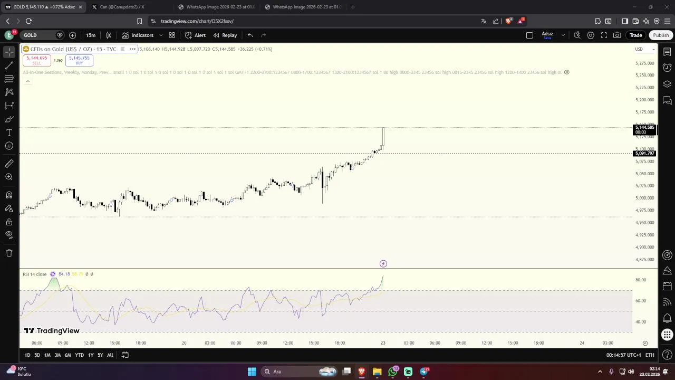Screen dimensions: 675x380
Task: Toggle lock all drawings
Action: pyautogui.click(x=9, y=222)
